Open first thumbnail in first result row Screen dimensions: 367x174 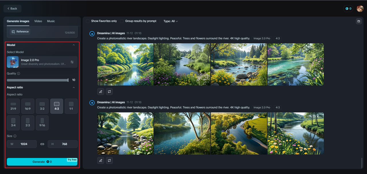coord(125,64)
